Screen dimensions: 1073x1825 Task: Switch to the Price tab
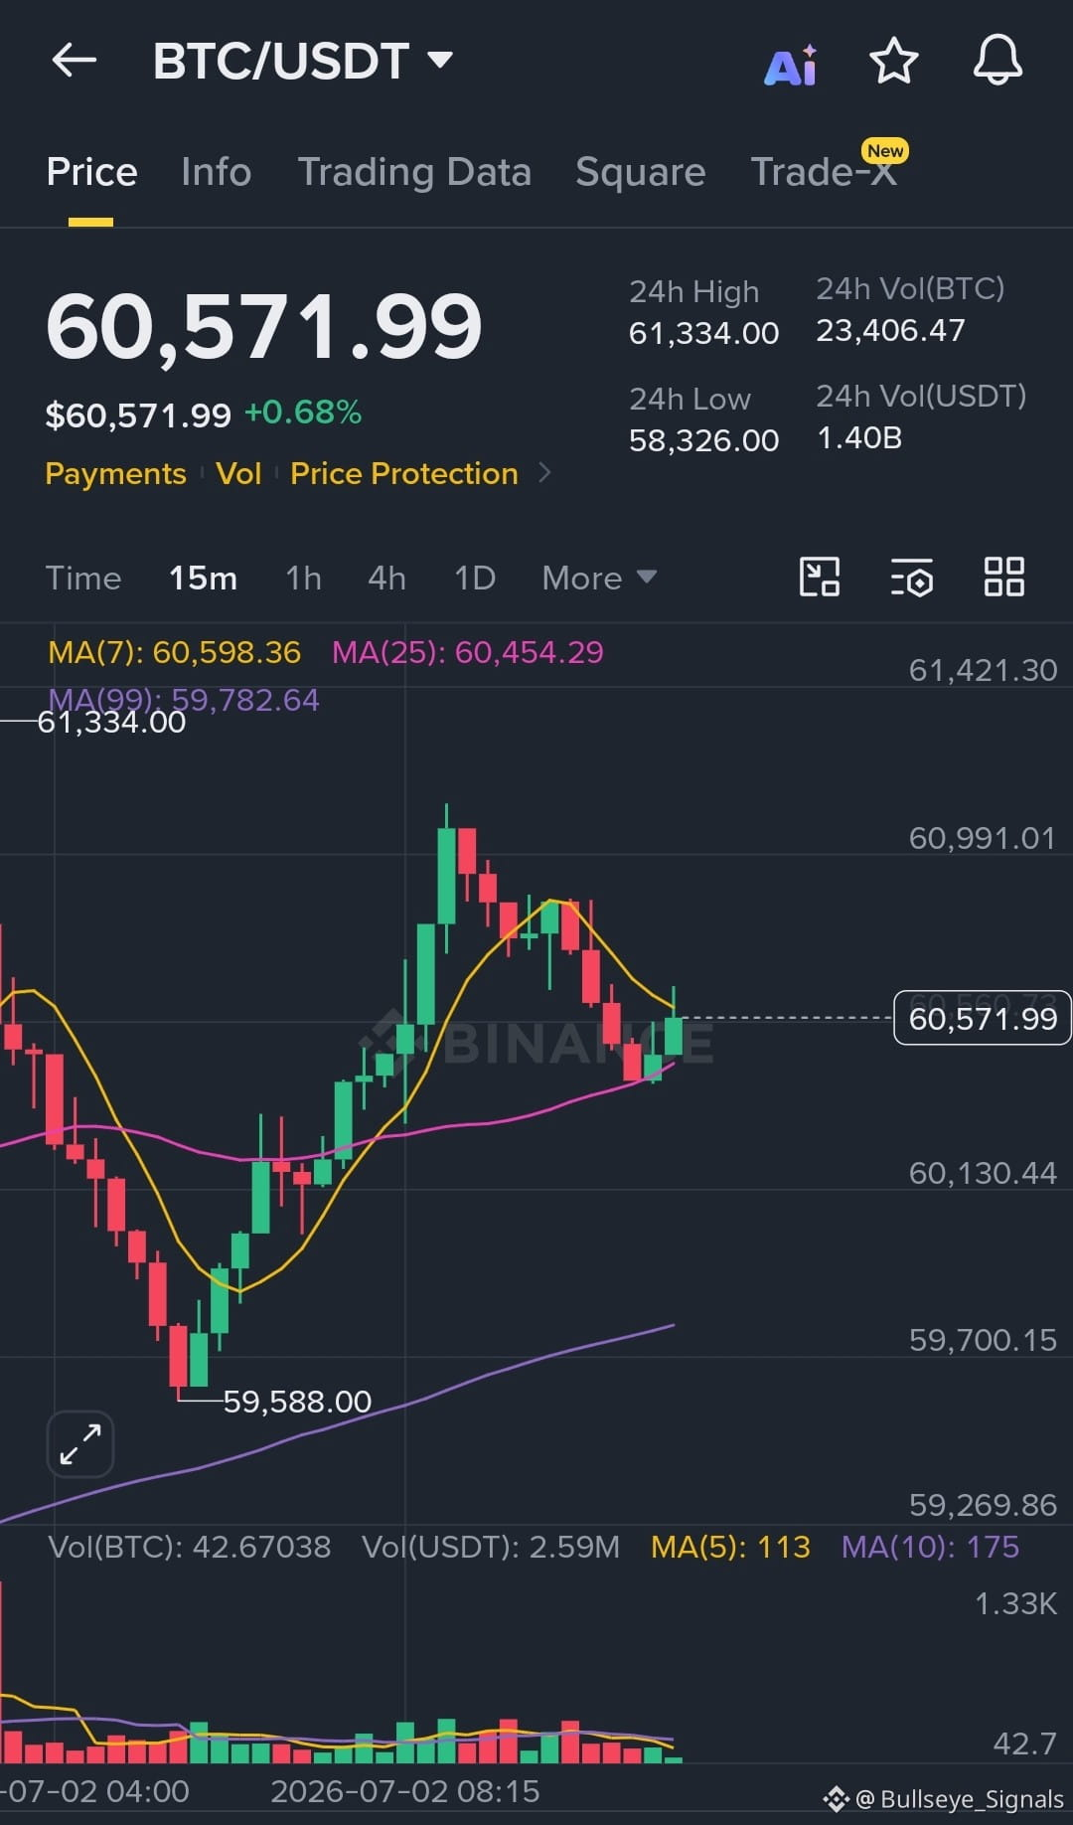point(91,172)
